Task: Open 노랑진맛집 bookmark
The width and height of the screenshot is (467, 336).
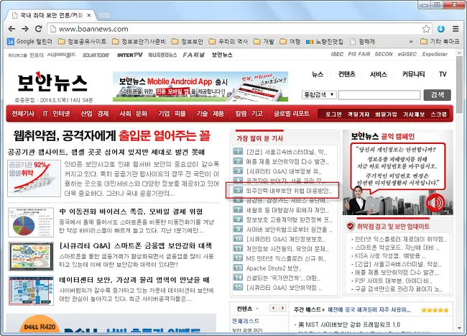Action: 325,42
